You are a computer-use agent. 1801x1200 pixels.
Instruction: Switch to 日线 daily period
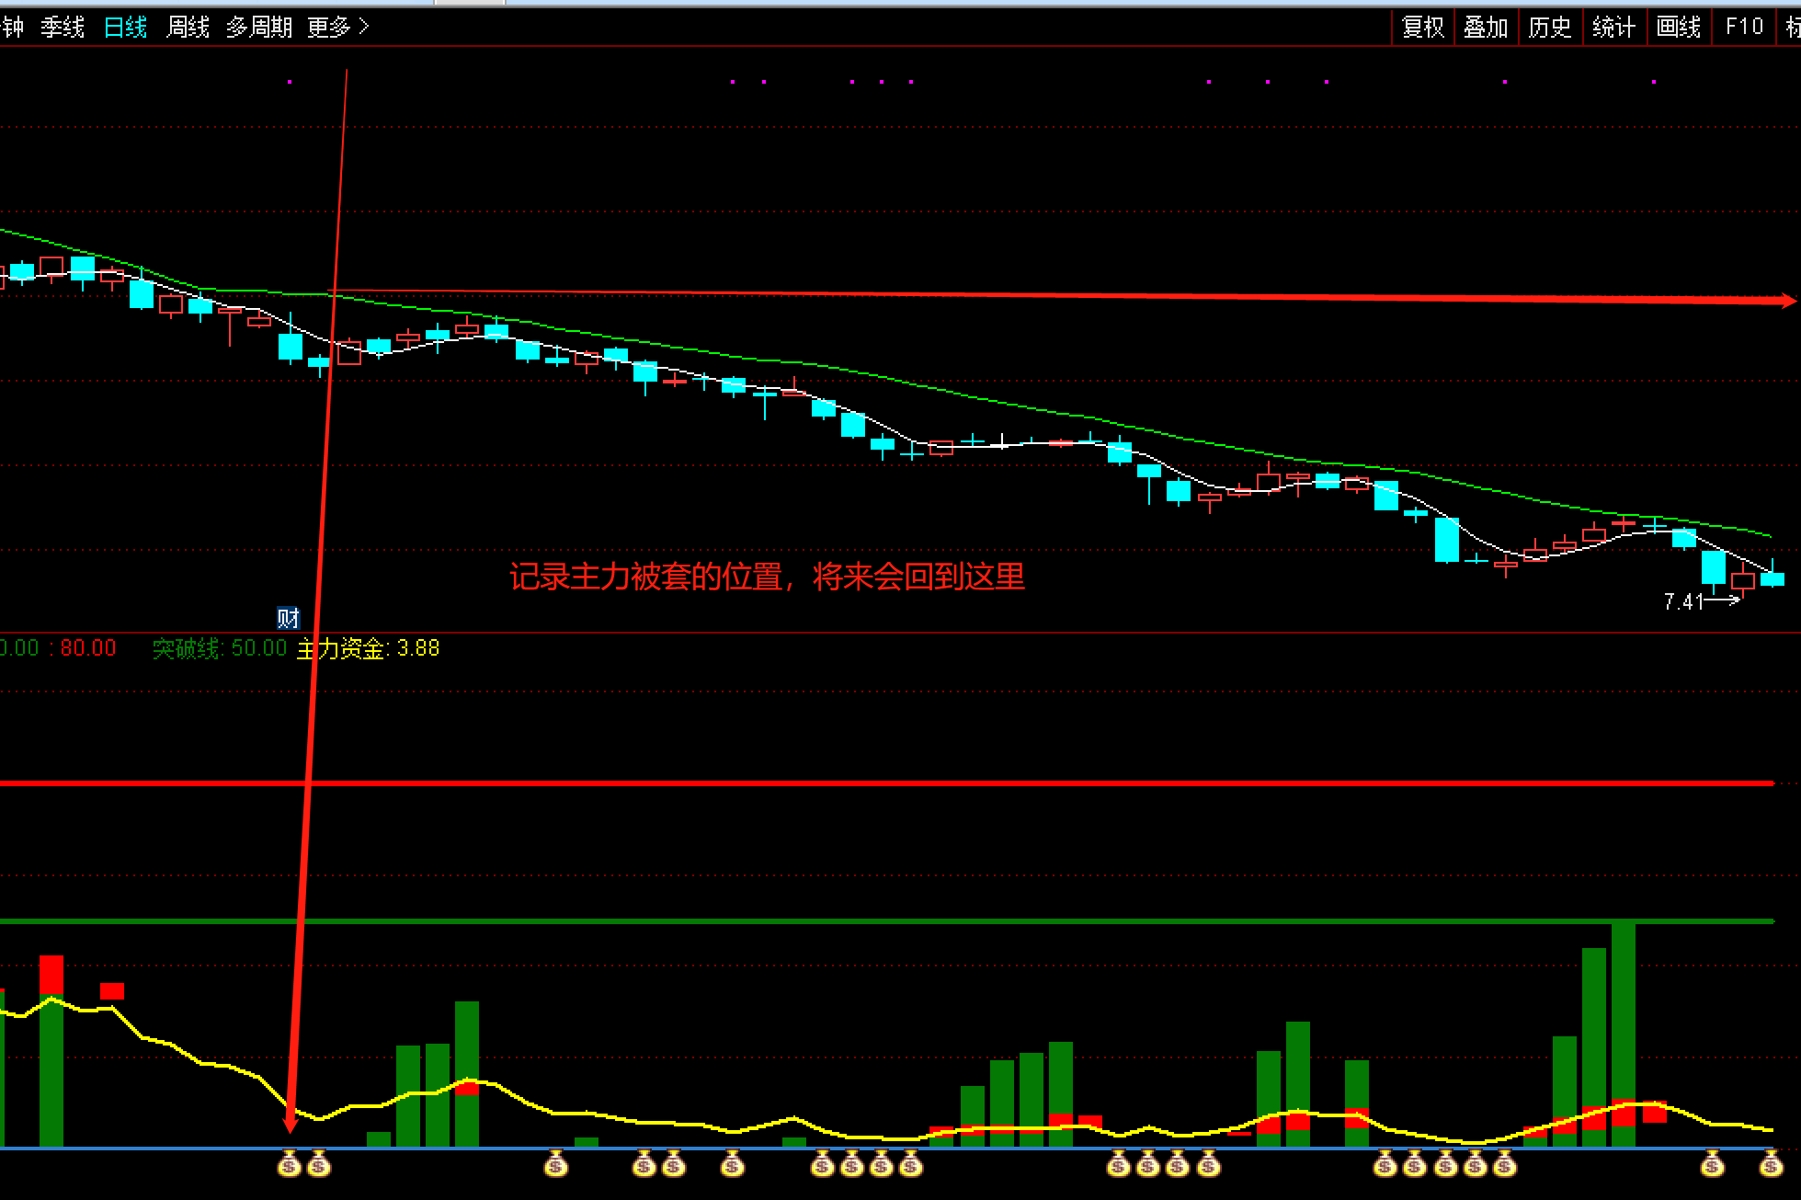(x=125, y=27)
